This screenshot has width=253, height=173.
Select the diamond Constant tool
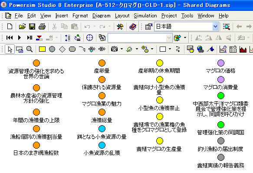coord(62,49)
